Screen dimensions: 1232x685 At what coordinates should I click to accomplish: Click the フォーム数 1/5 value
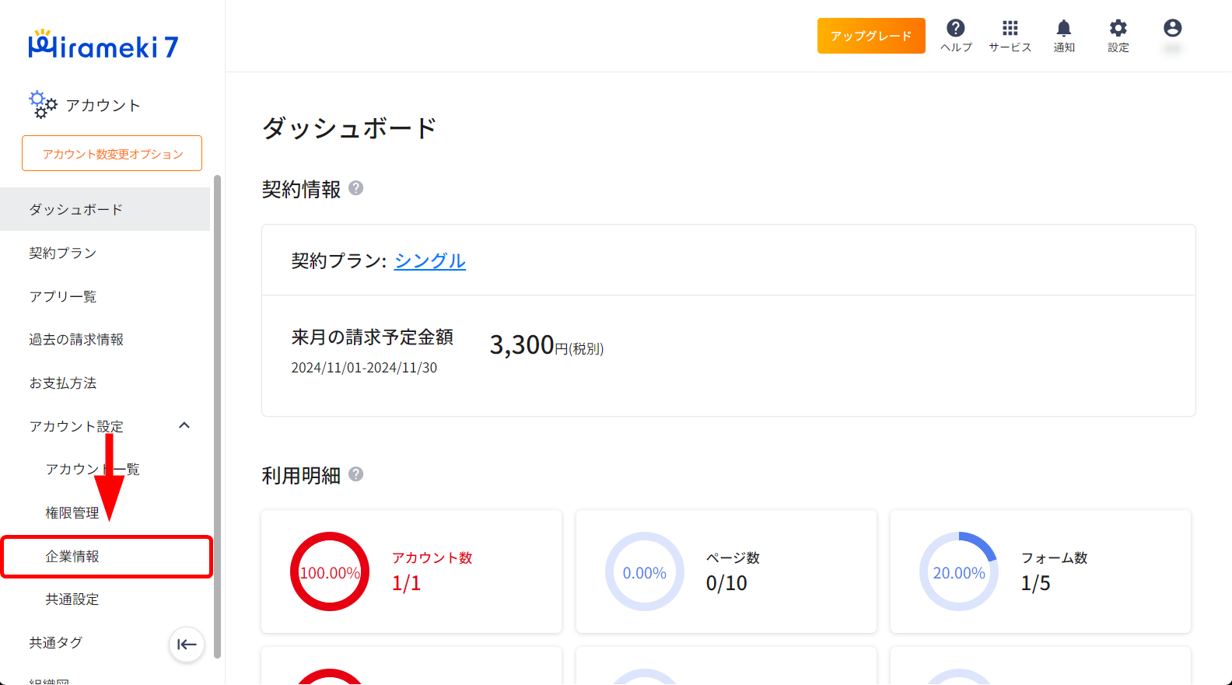pos(1035,583)
